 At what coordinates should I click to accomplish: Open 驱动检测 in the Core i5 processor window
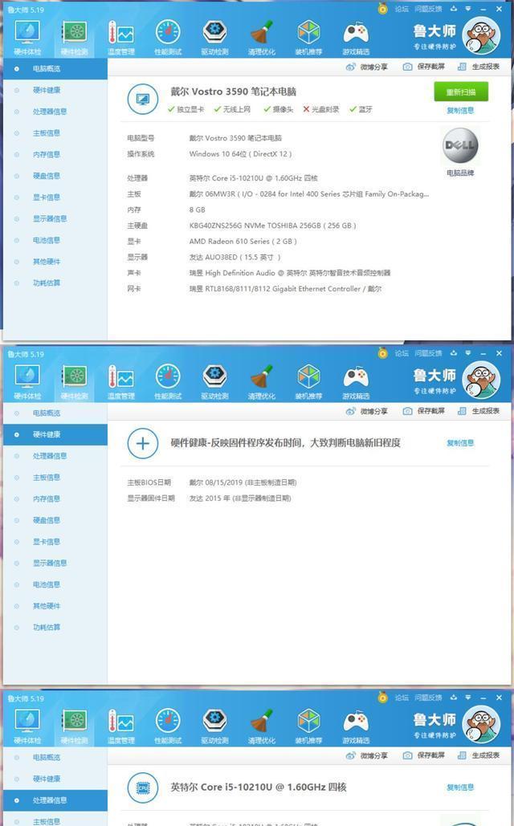click(x=214, y=726)
